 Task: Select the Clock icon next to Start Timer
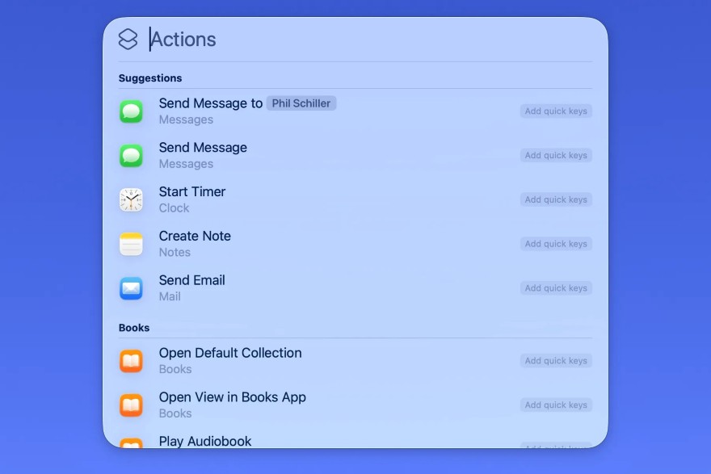click(x=131, y=199)
